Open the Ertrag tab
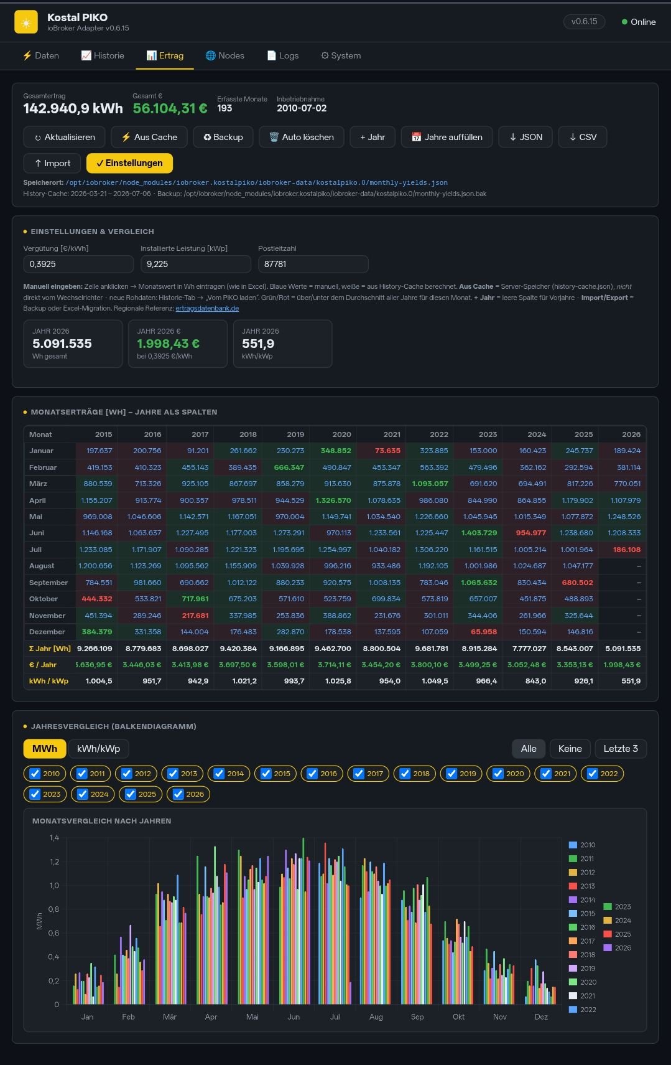 point(165,55)
